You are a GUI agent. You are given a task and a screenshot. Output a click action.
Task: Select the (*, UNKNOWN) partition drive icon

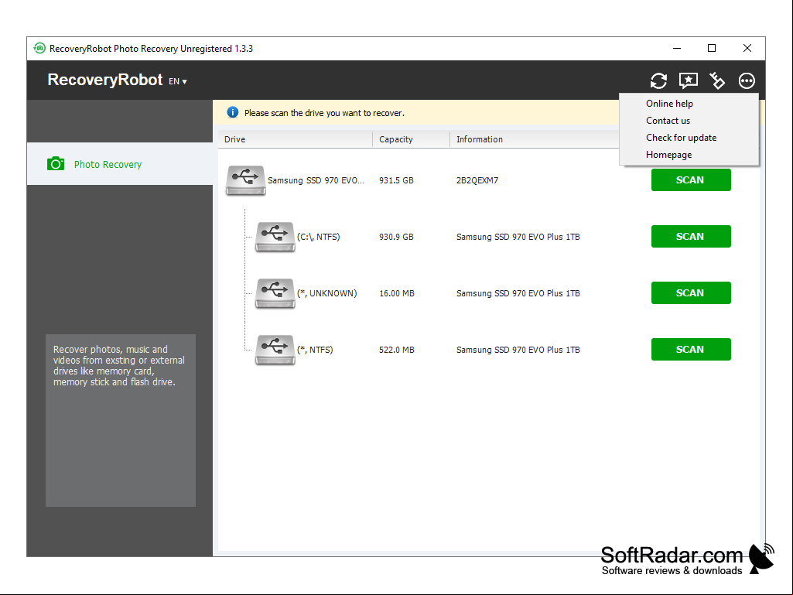pyautogui.click(x=275, y=293)
